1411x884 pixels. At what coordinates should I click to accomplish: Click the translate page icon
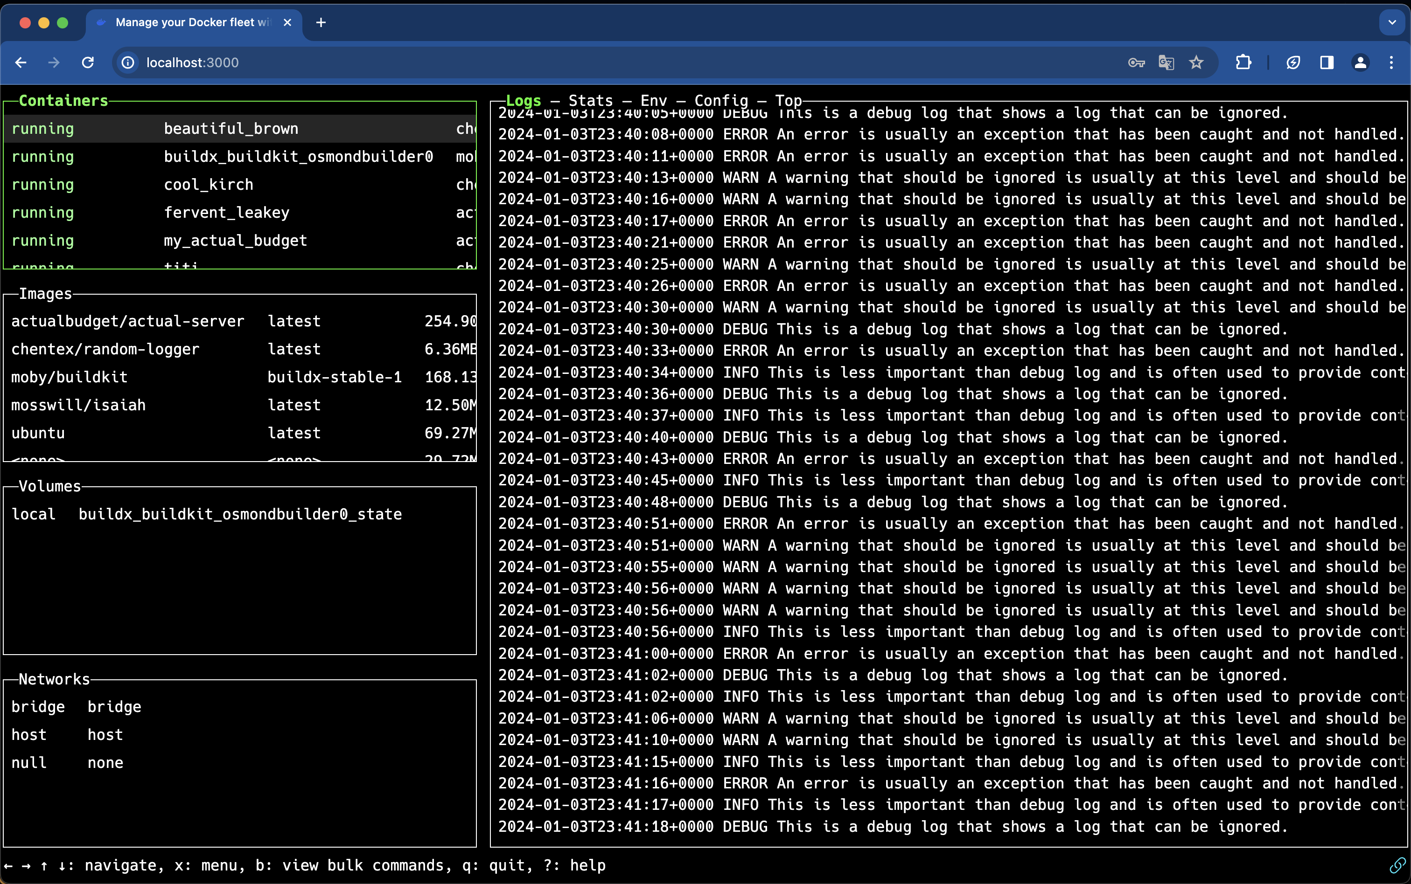[x=1166, y=62]
